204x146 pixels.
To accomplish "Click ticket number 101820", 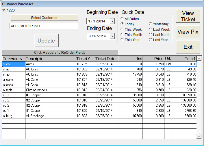I will point(85,111).
